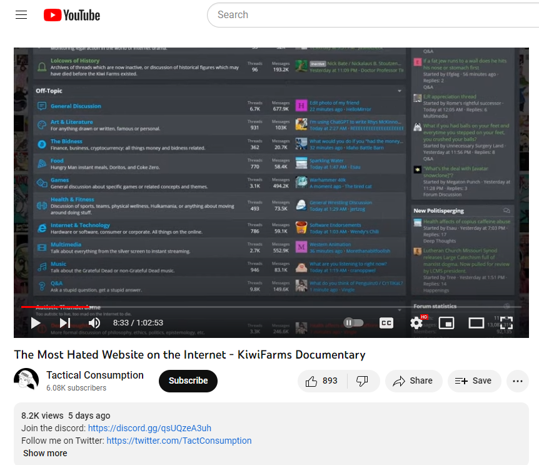539x465 pixels.
Task: Enable miniplayer mode
Action: click(x=446, y=323)
